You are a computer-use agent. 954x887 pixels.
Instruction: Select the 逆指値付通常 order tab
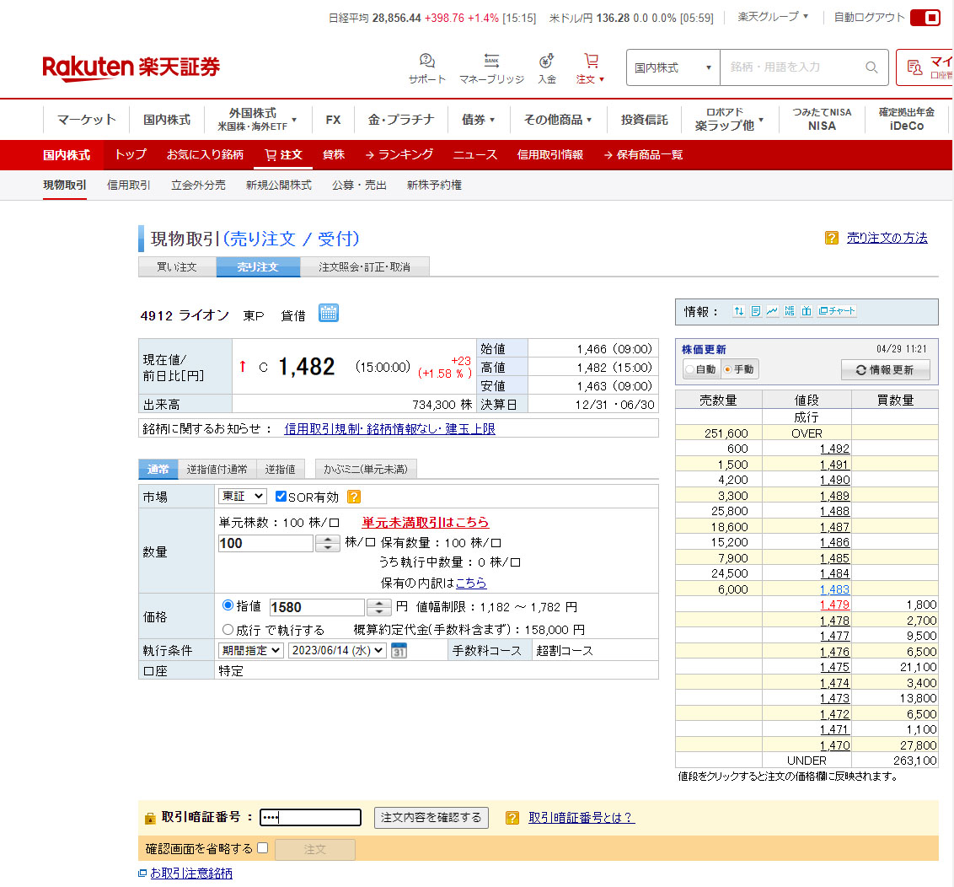[217, 470]
